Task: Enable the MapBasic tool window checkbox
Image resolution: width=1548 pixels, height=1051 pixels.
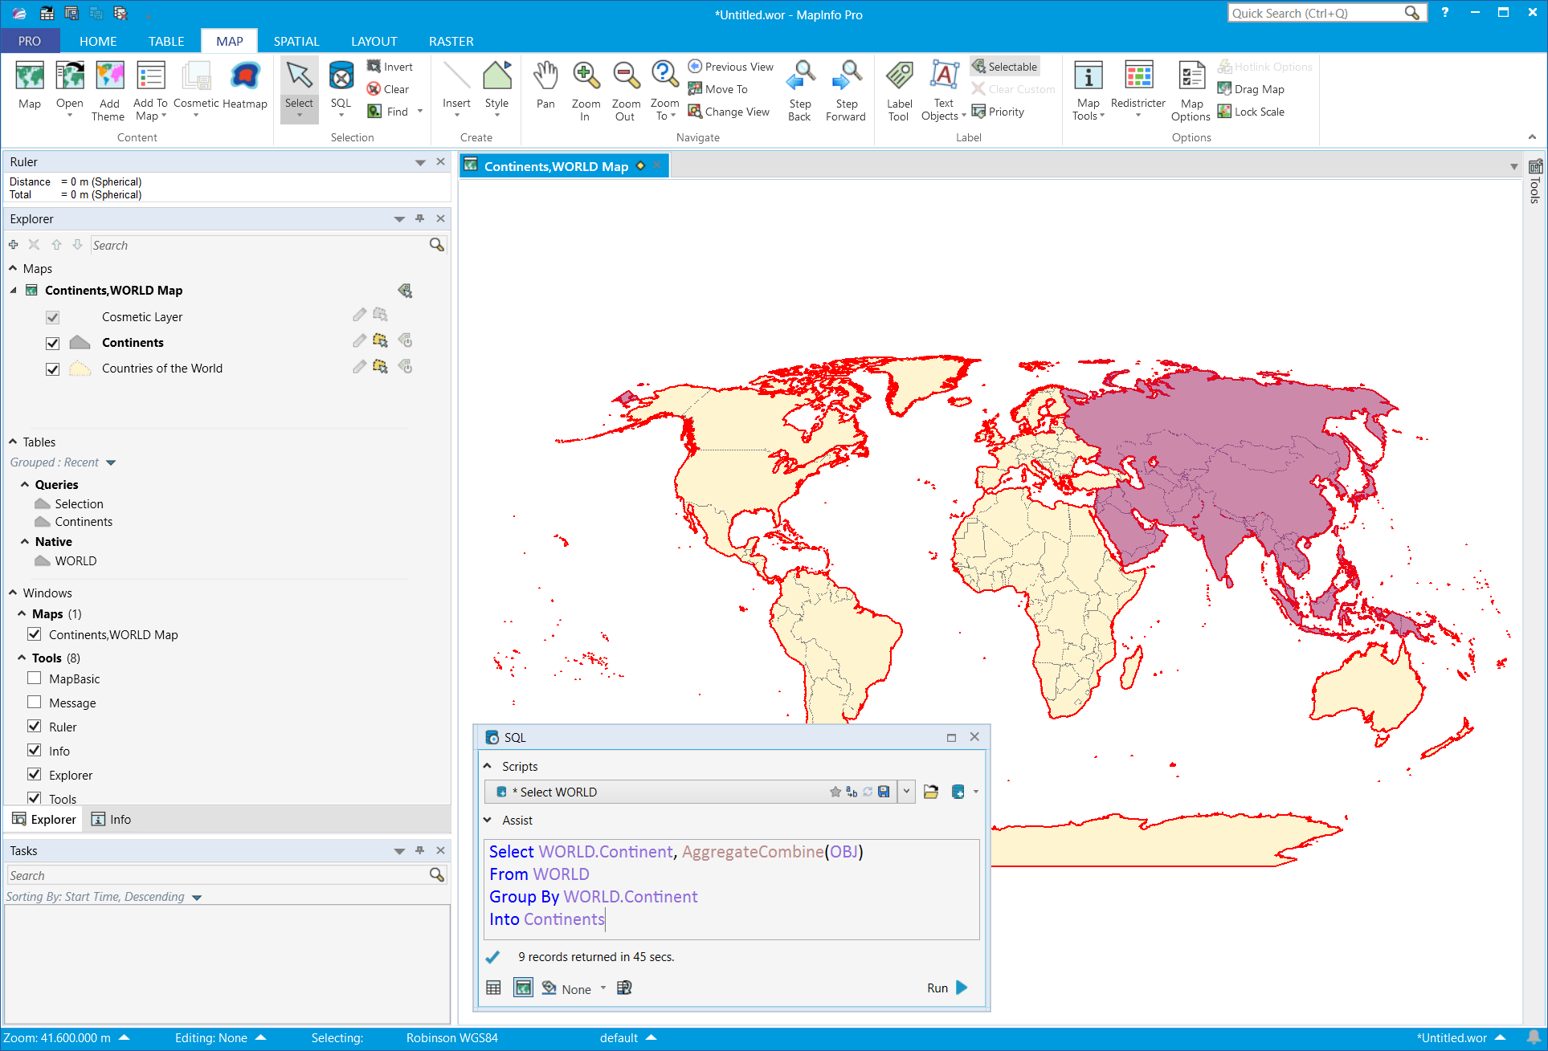Action: [35, 678]
